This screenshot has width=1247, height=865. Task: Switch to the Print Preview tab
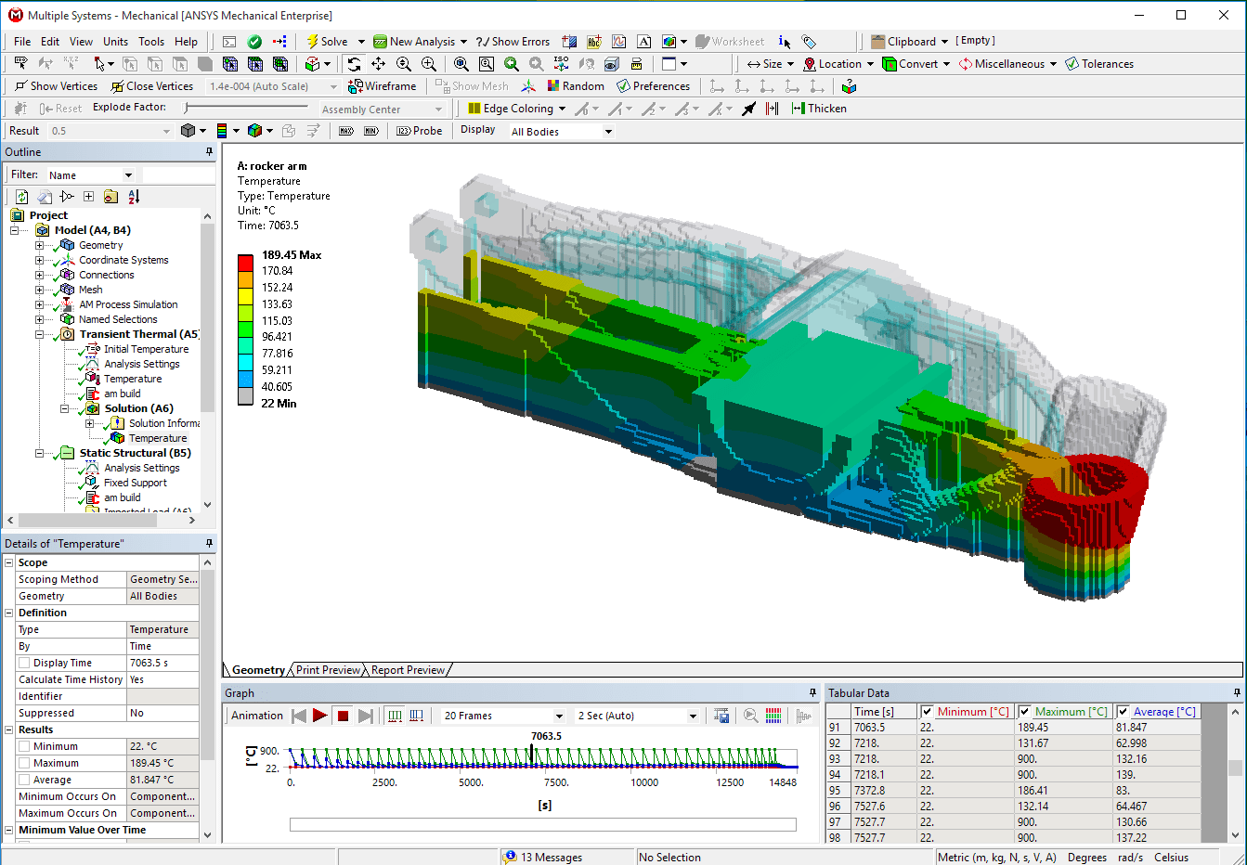tap(328, 670)
